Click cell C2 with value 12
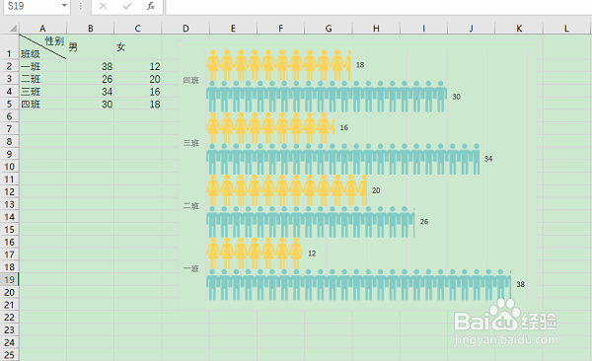The width and height of the screenshot is (592, 361). (x=138, y=66)
